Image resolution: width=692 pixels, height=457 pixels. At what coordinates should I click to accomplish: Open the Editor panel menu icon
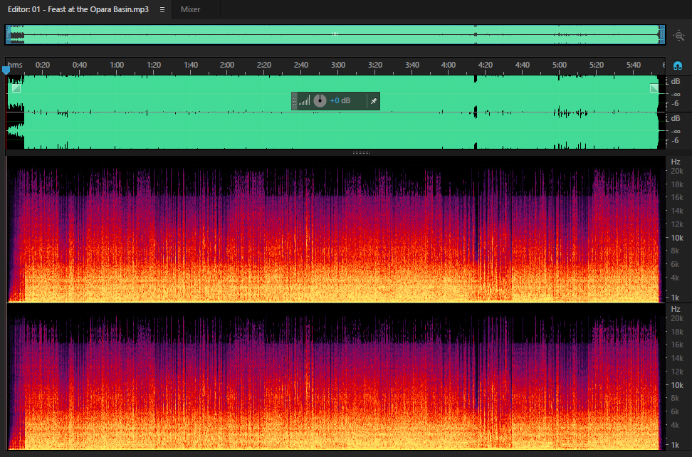click(162, 9)
